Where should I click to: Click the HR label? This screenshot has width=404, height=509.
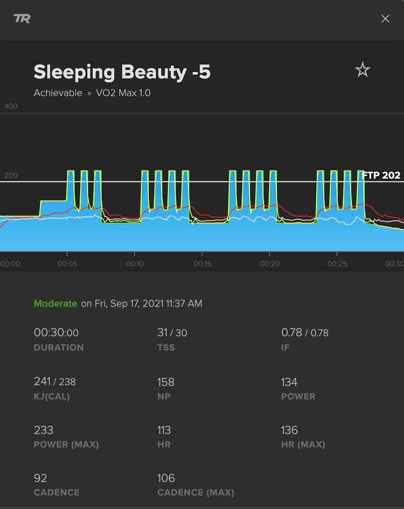(x=164, y=444)
